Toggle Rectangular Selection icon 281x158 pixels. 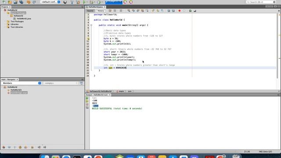(147, 11)
